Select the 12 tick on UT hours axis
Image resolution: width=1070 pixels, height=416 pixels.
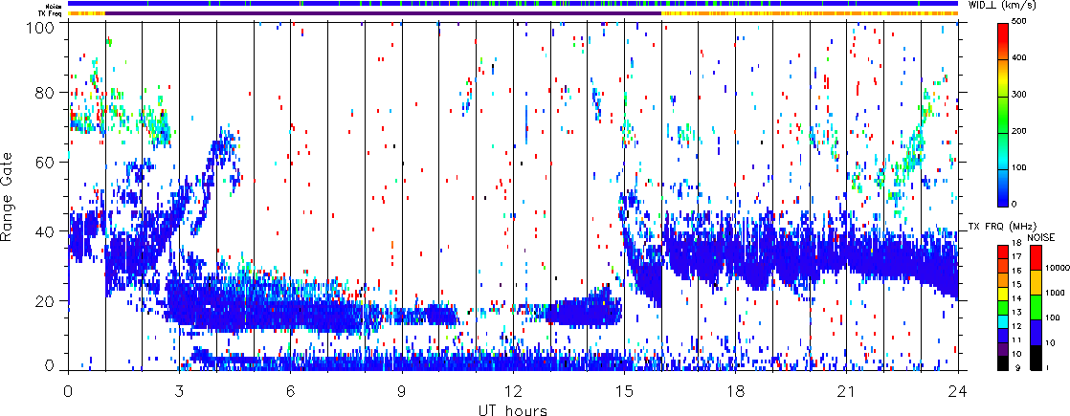coord(513,392)
